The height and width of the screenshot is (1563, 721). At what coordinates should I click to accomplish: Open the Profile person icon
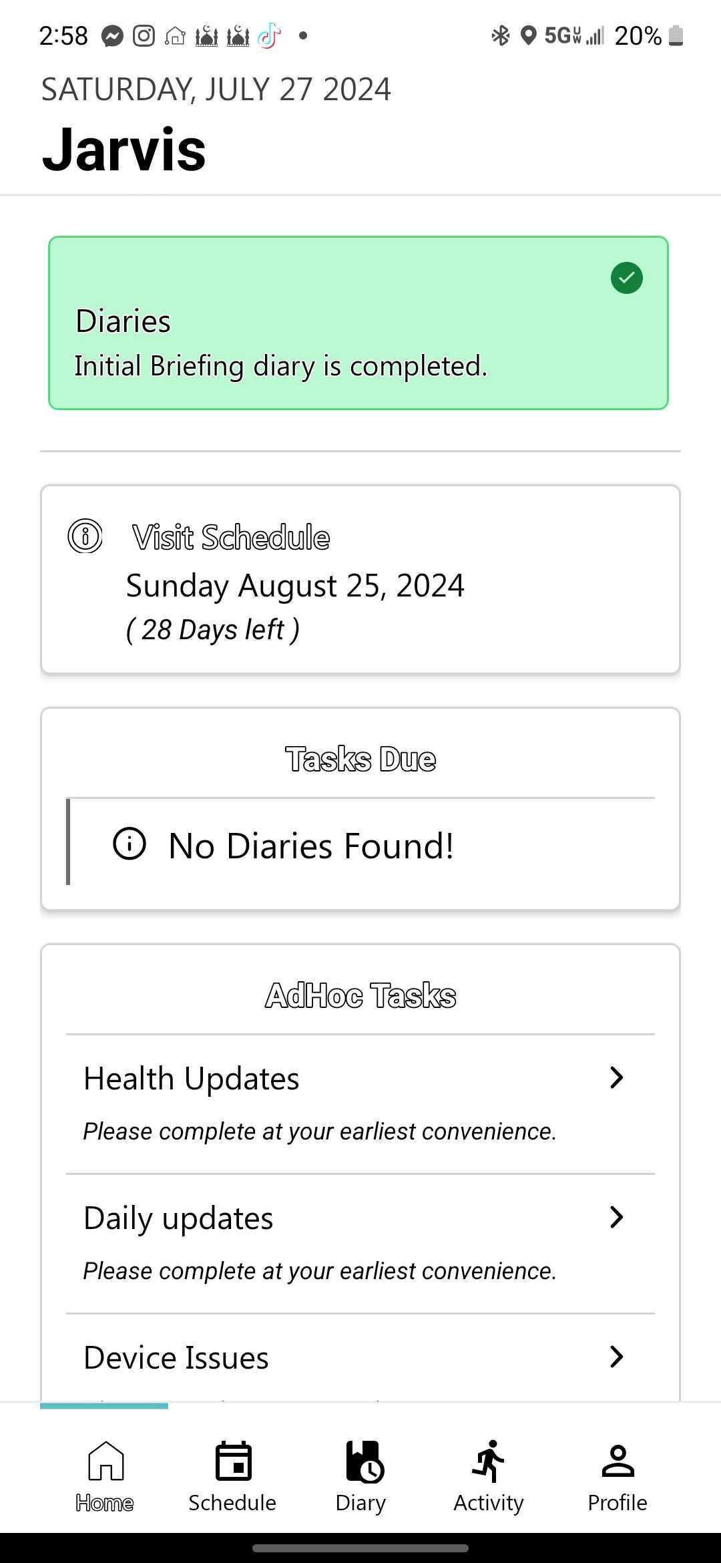[618, 1461]
